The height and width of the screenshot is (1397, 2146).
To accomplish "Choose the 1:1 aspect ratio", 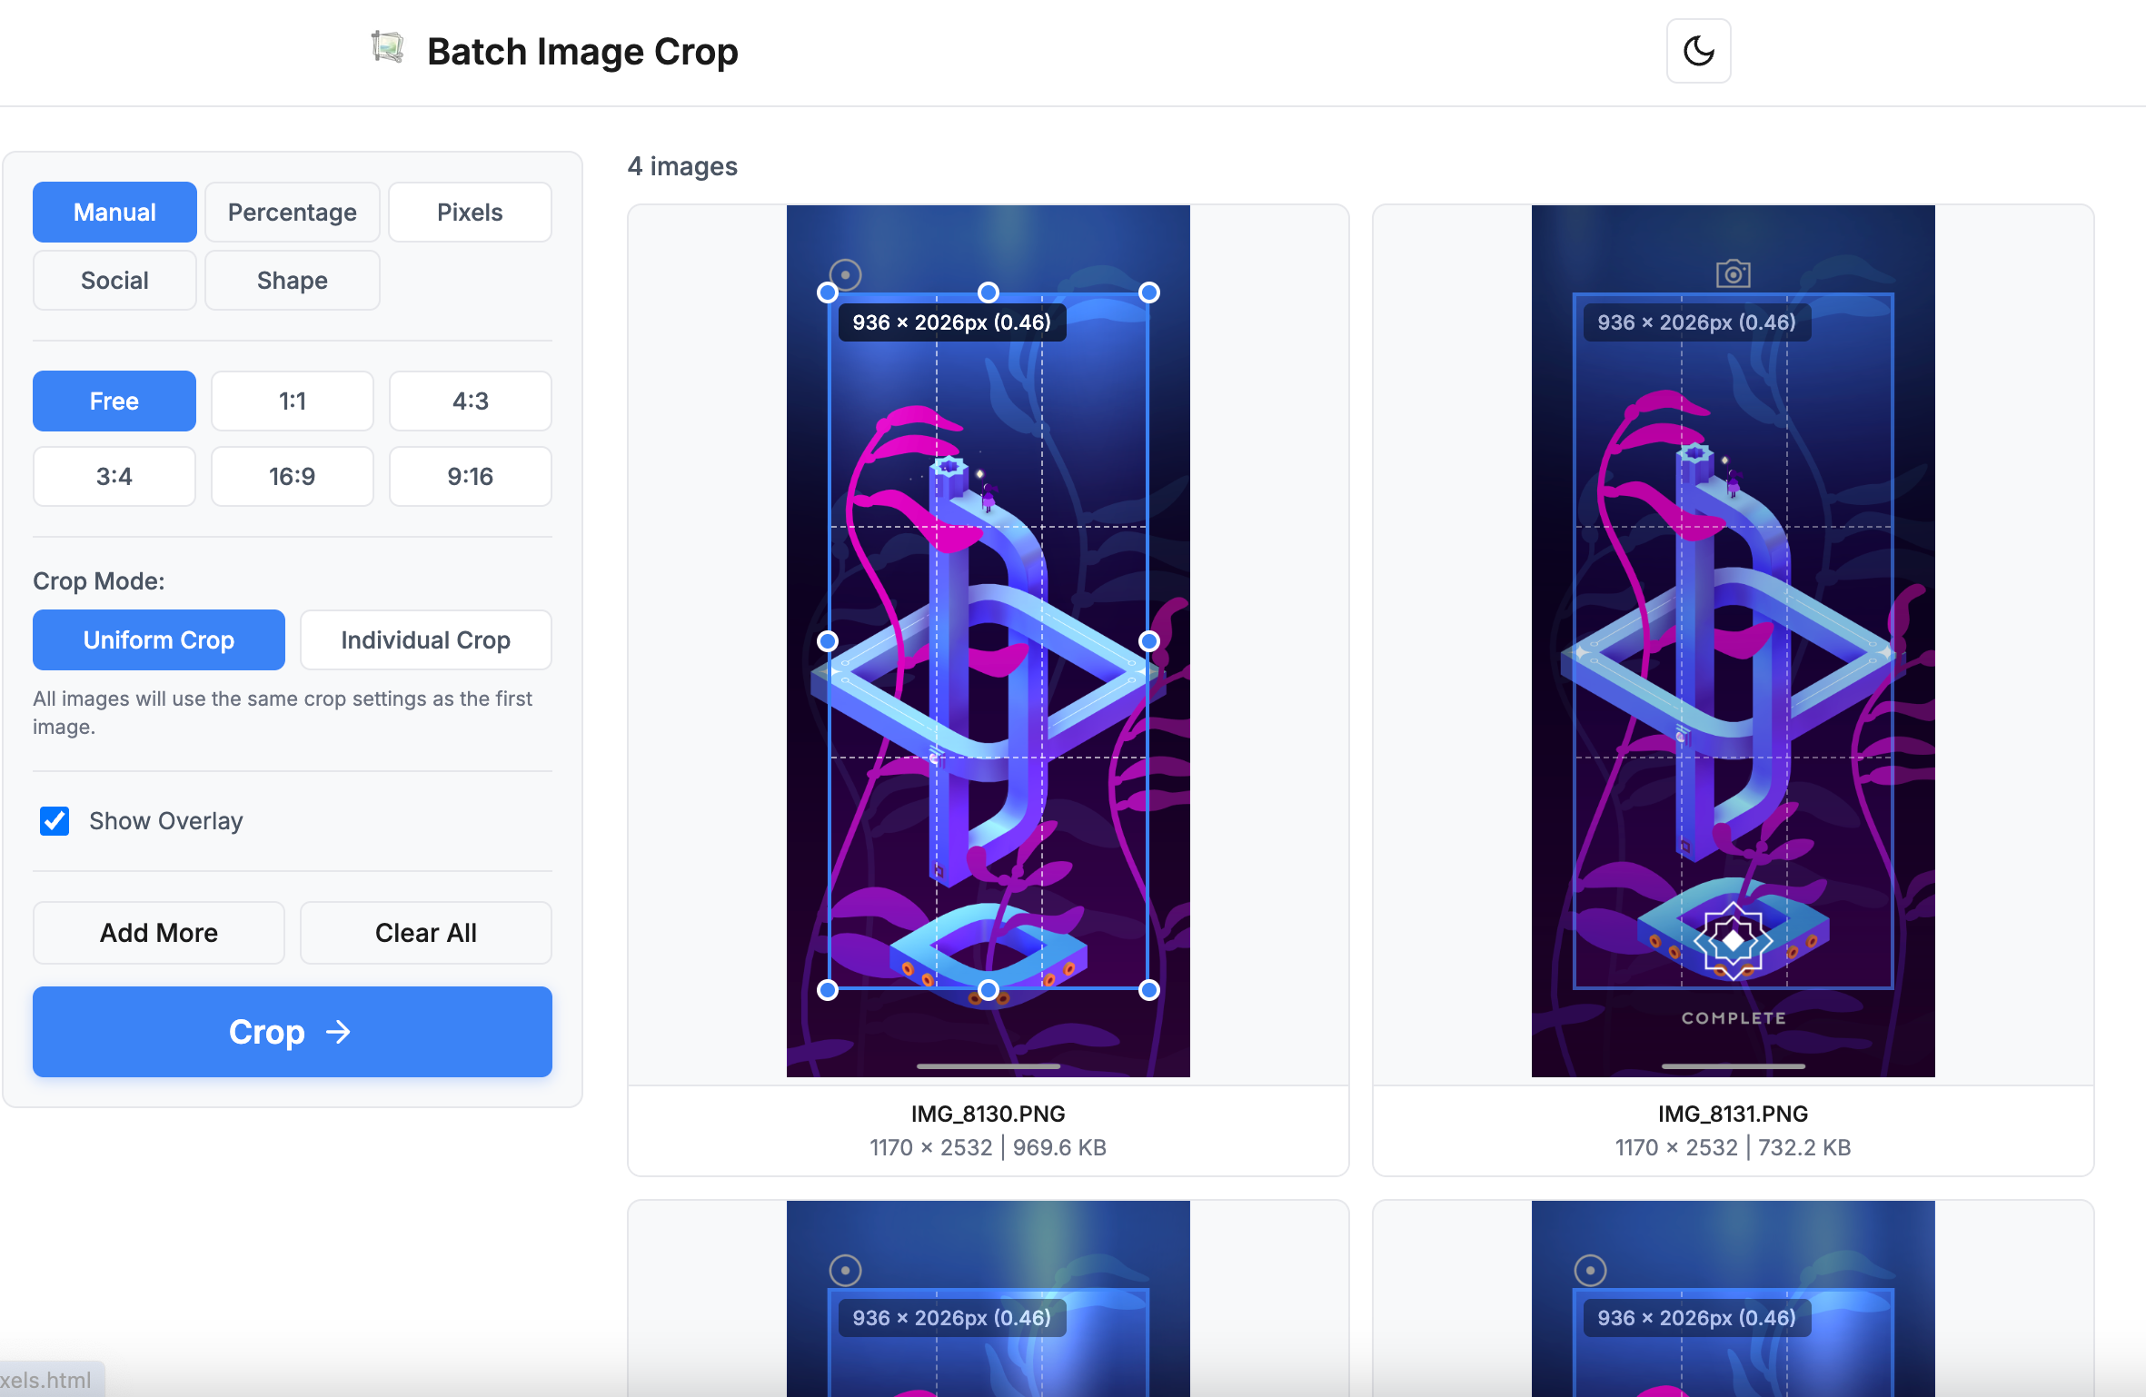I will click(x=292, y=401).
